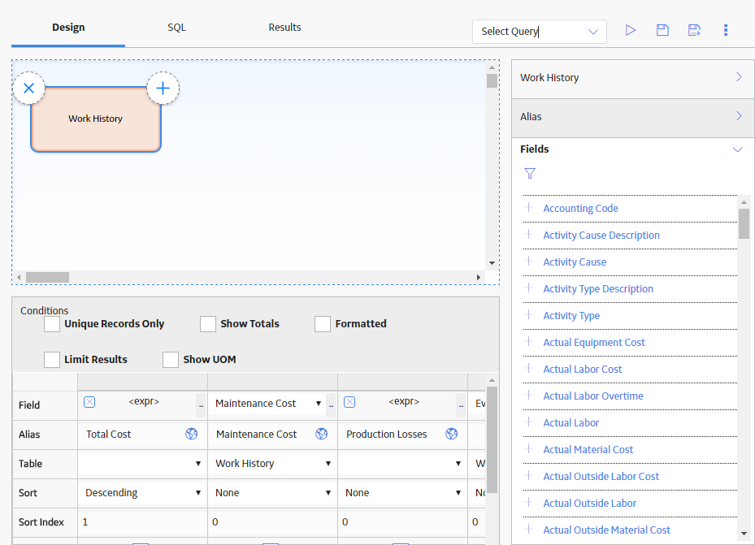Add Activity Cause Description plus icon

point(529,235)
